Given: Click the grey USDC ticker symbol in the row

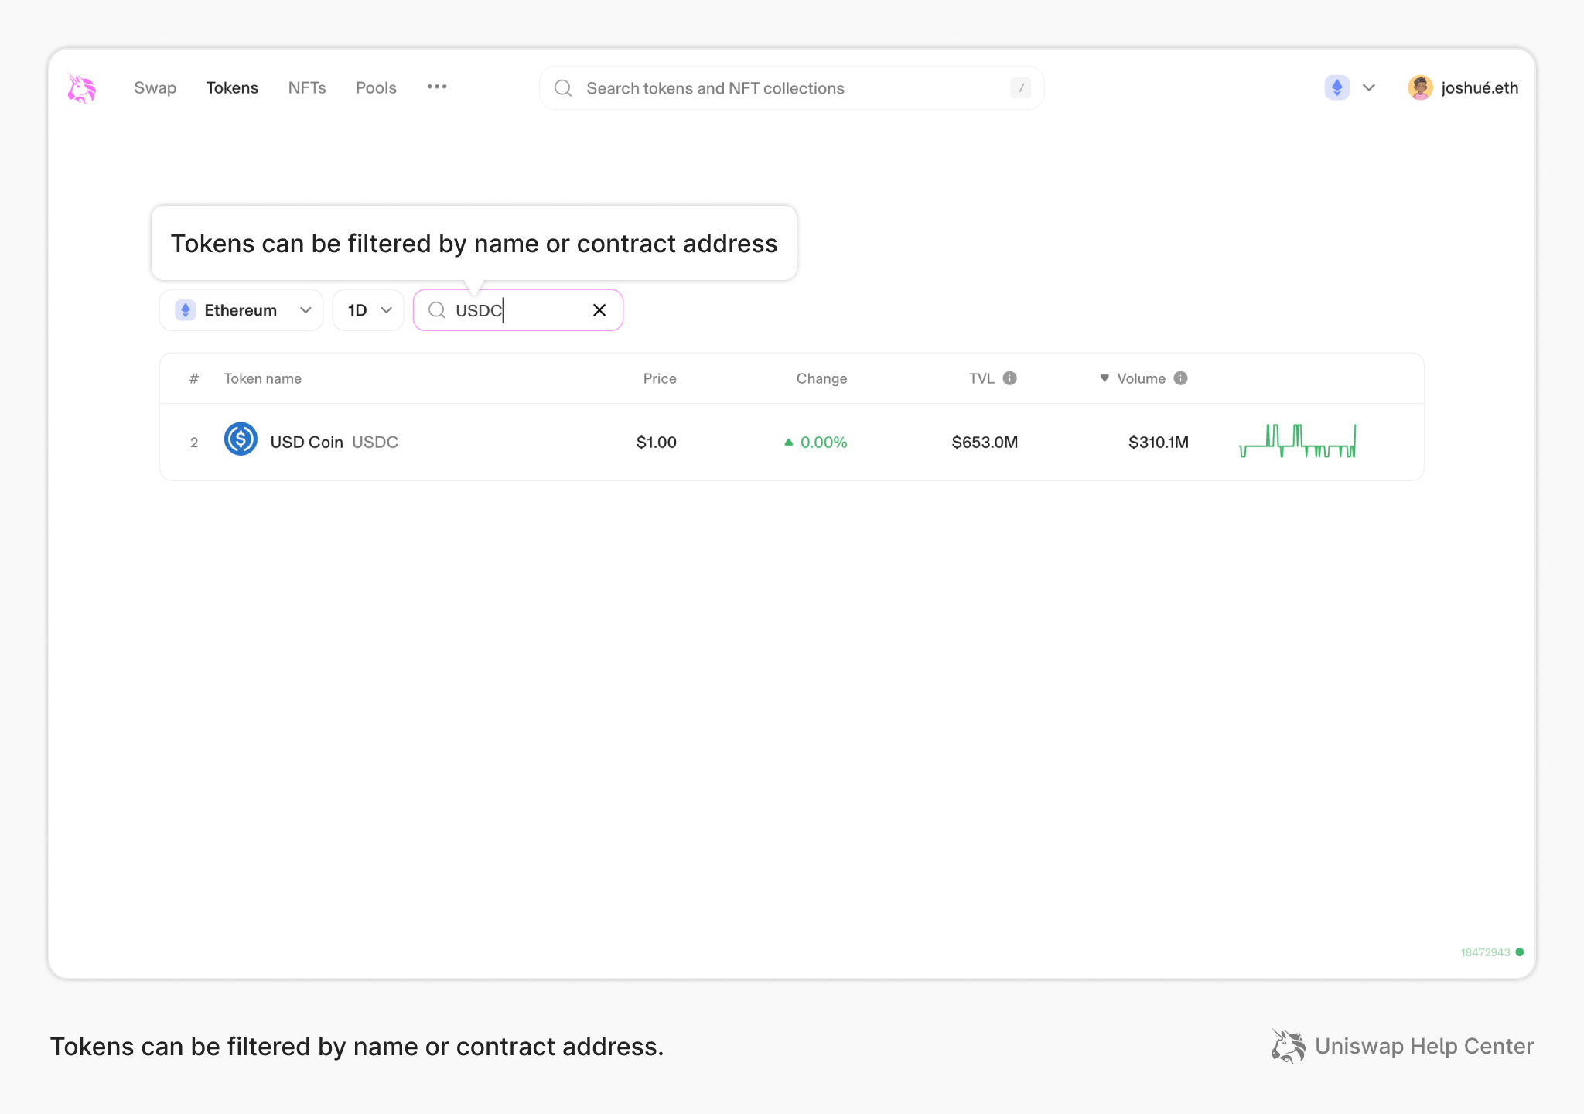Looking at the screenshot, I should (375, 442).
